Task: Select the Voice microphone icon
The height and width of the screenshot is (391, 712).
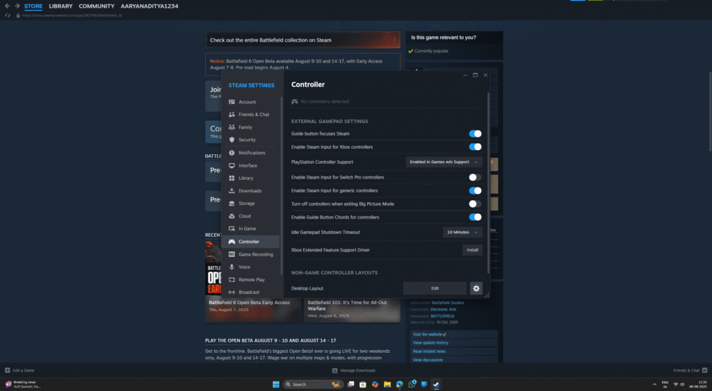Action: click(232, 267)
